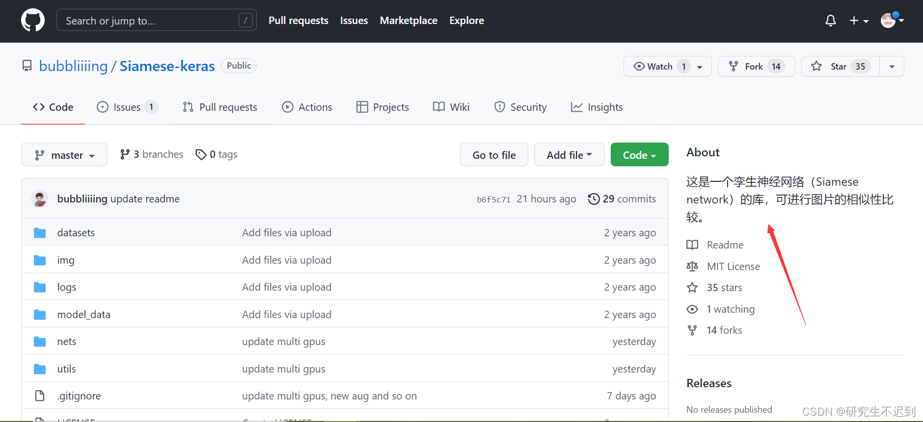Click the fork icon beside 14 forks
This screenshot has width=923, height=422.
tap(692, 330)
